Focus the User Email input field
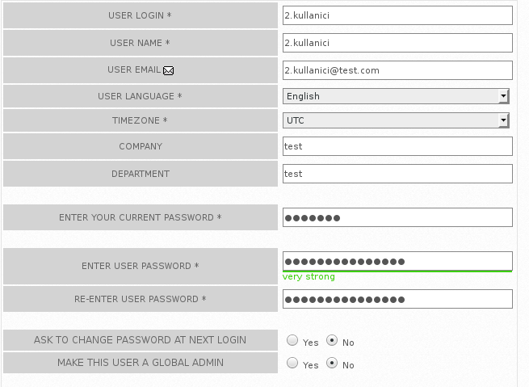Viewport: 529px width, 387px height. coord(397,70)
